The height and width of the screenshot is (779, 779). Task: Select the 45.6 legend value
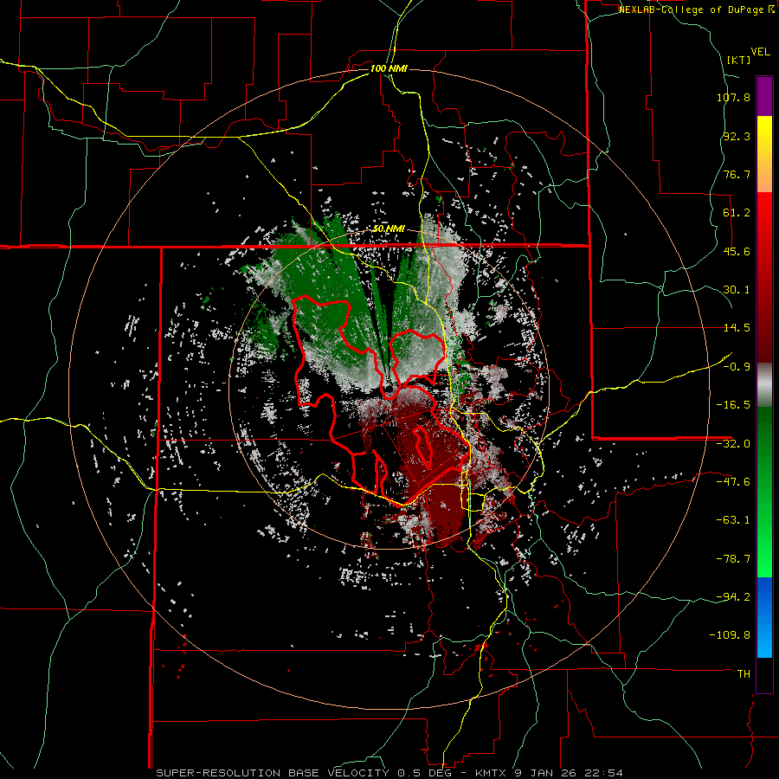pos(737,251)
